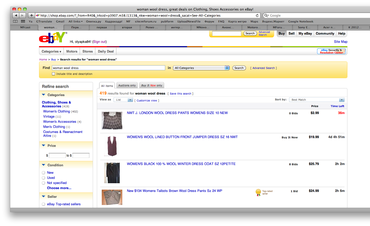Image resolution: width=370 pixels, height=226 pixels.
Task: Click the browser back arrow button
Action: tap(16, 15)
